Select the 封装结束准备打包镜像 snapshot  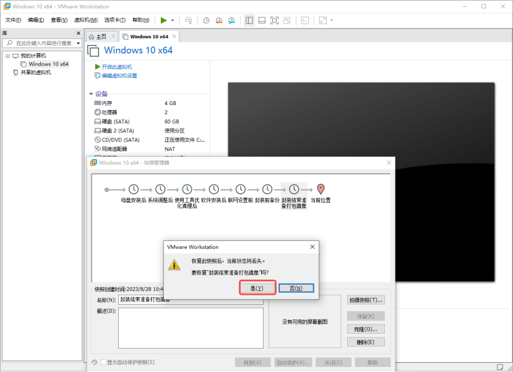294,196
